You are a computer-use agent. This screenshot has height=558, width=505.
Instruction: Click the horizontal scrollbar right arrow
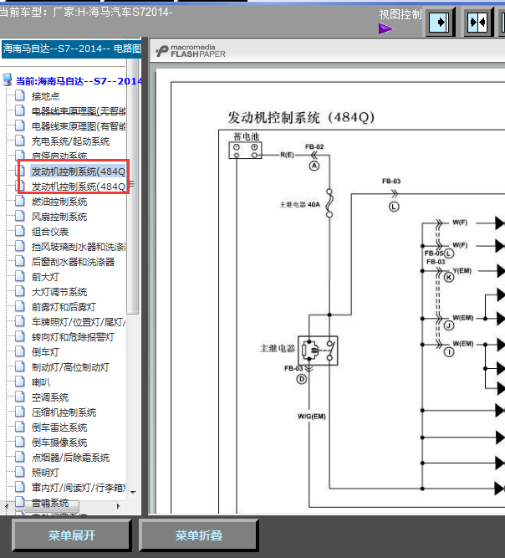tap(119, 505)
